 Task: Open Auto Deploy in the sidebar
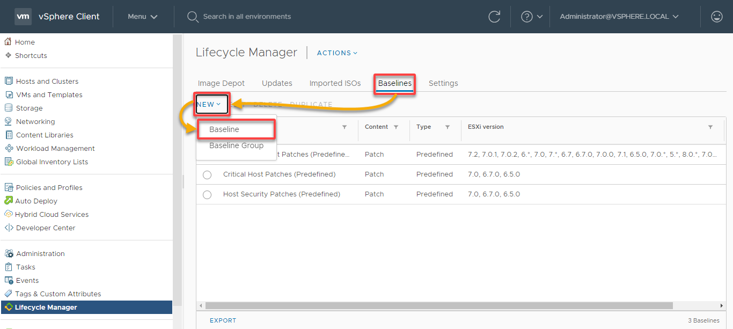[36, 201]
